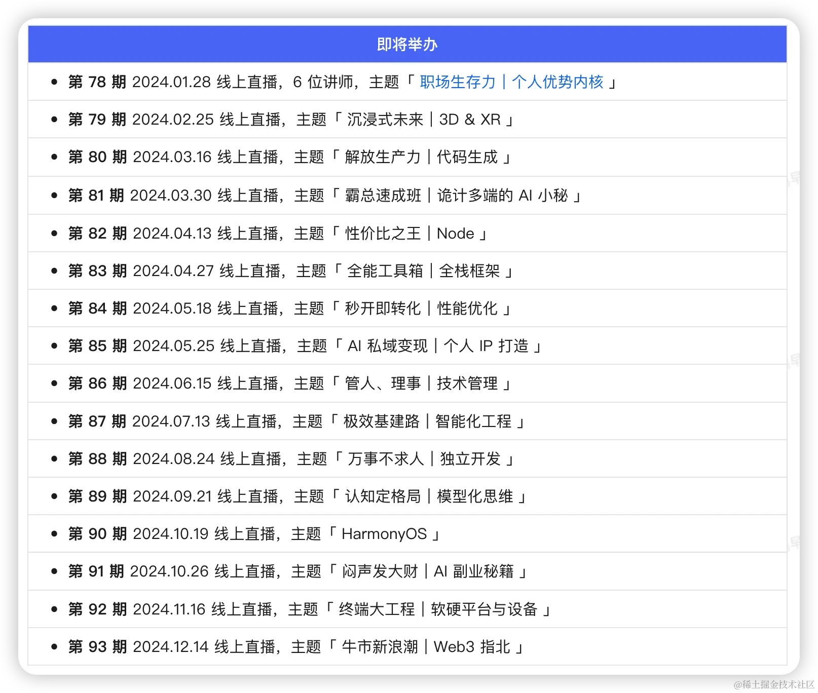Select the row 第 92 期 终端大工程｜软硬平台与设备

(407, 609)
